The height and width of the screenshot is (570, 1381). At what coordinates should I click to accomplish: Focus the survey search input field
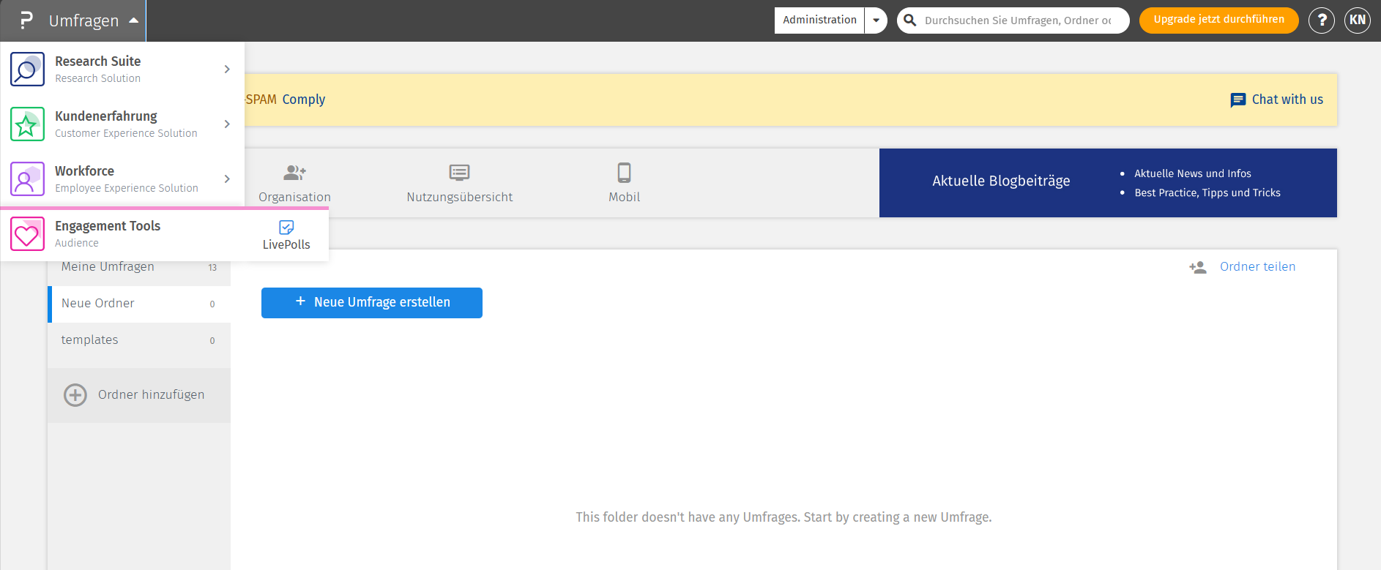tap(1018, 20)
